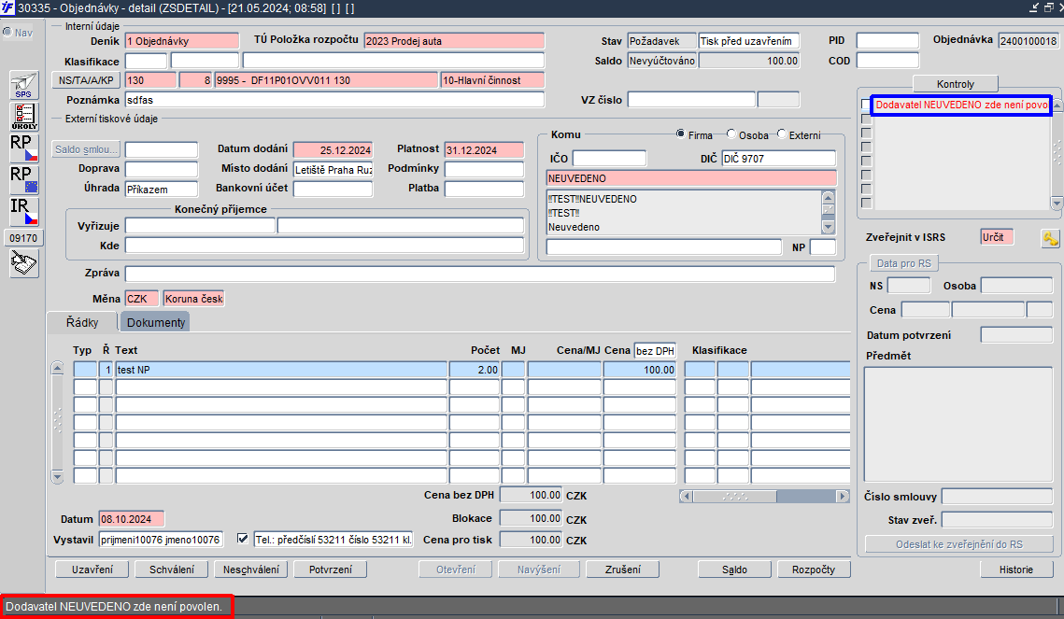Switch to the Dokumenty tab
The height and width of the screenshot is (619, 1064).
[x=155, y=322]
